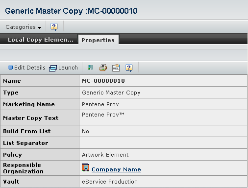
Task: Click the Responsible Organization label
Action: click(x=24, y=168)
